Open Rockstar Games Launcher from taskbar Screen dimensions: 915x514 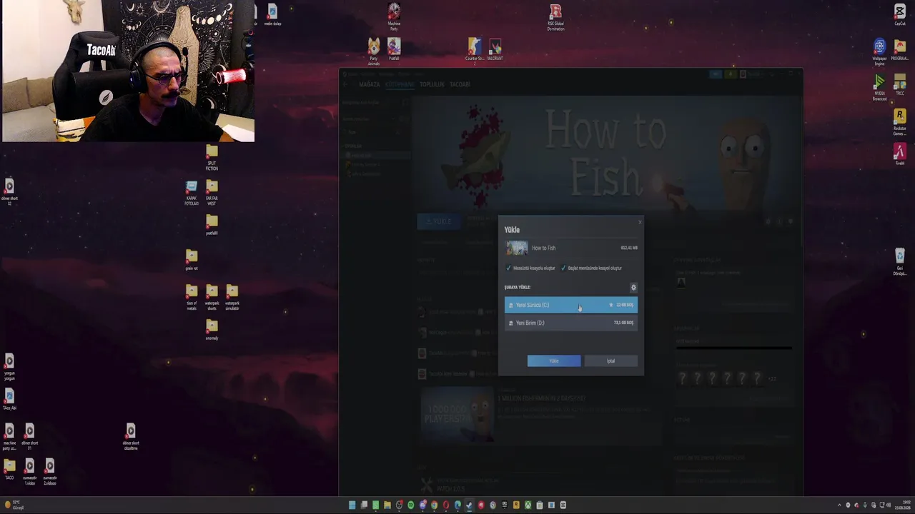[x=516, y=505]
